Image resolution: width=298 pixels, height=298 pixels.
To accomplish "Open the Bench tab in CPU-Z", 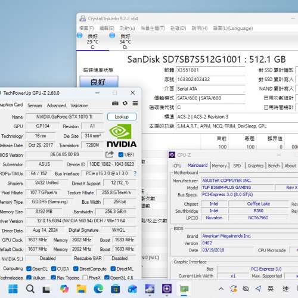I will [x=274, y=166].
